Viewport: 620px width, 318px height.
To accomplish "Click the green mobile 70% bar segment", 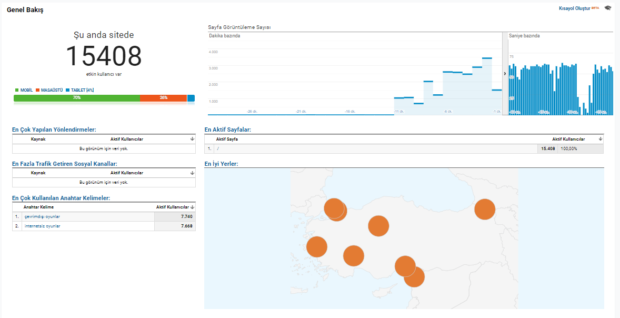I will 77,98.
